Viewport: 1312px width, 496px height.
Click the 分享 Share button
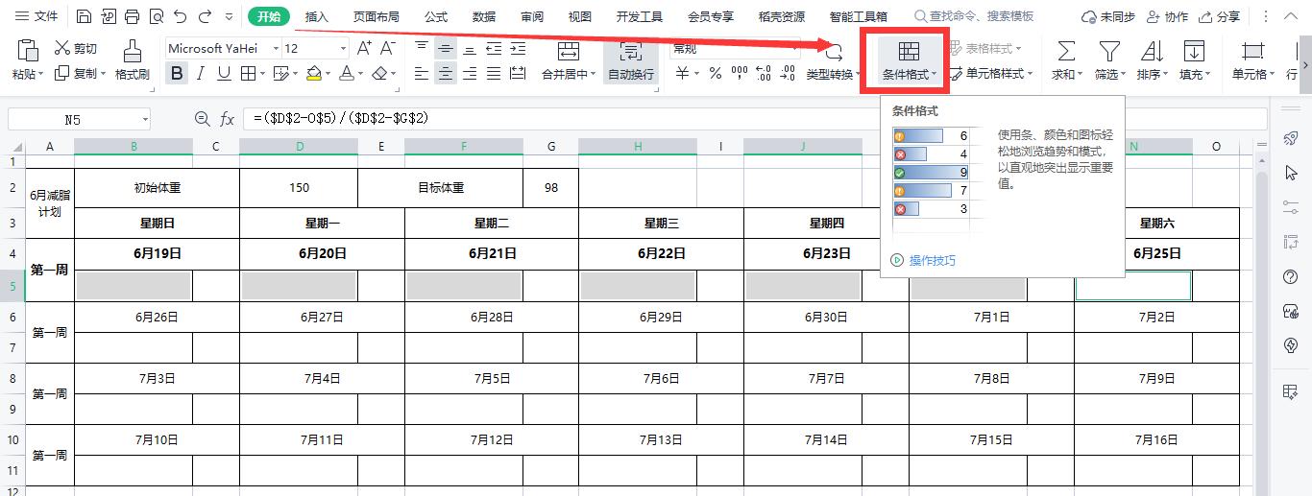(x=1218, y=17)
